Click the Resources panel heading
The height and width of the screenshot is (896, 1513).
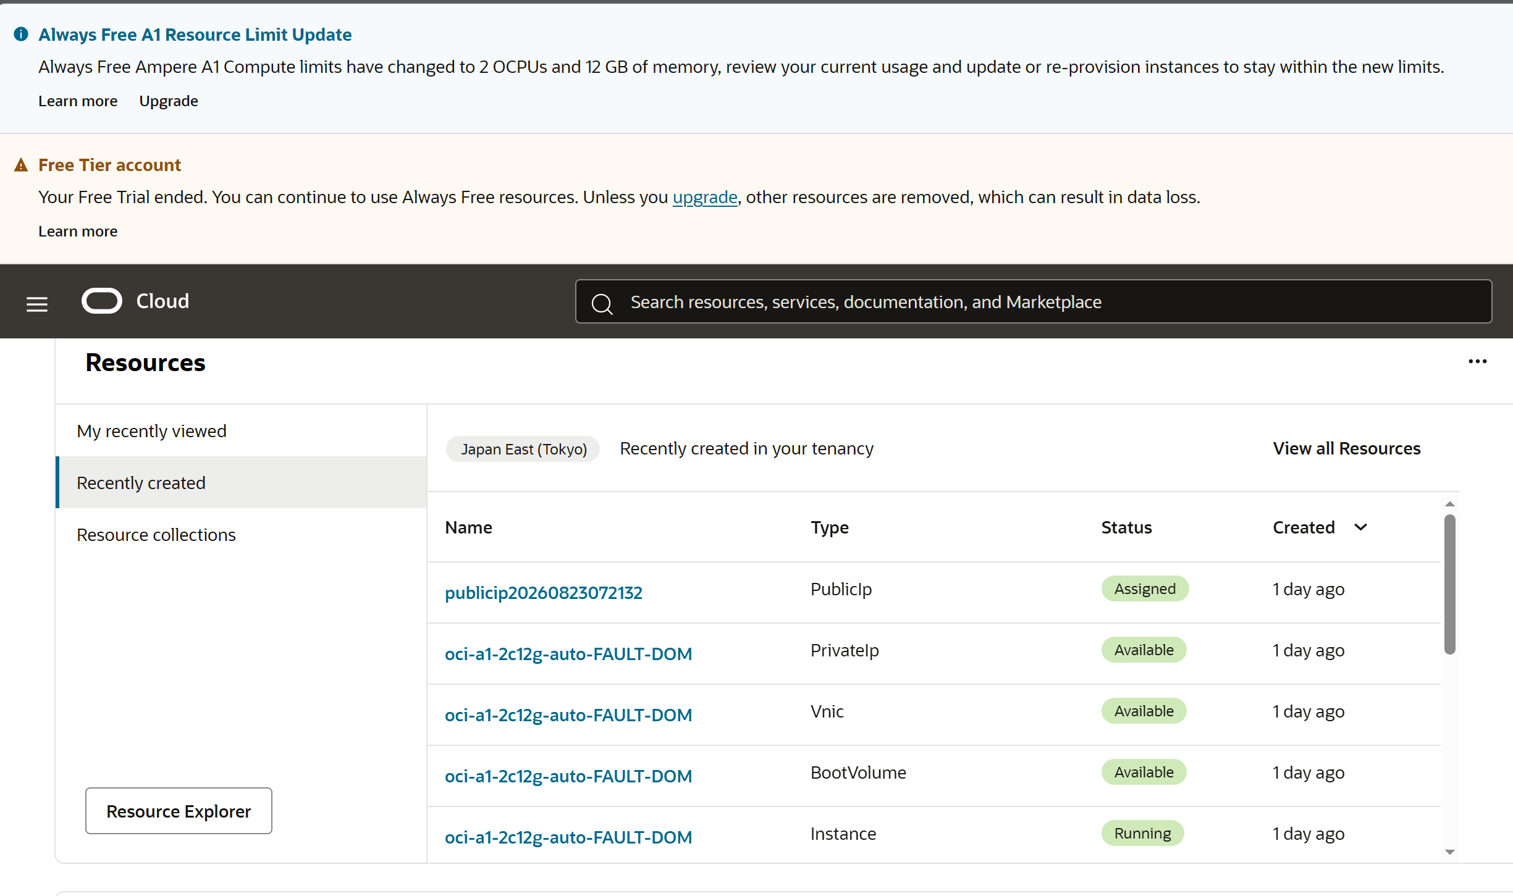pyautogui.click(x=145, y=362)
